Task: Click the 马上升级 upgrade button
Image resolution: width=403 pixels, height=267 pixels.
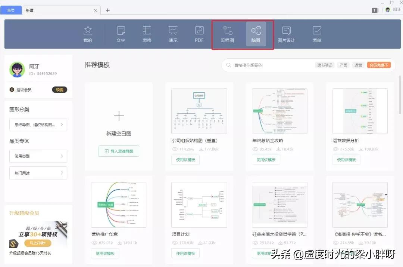Action: click(x=38, y=242)
